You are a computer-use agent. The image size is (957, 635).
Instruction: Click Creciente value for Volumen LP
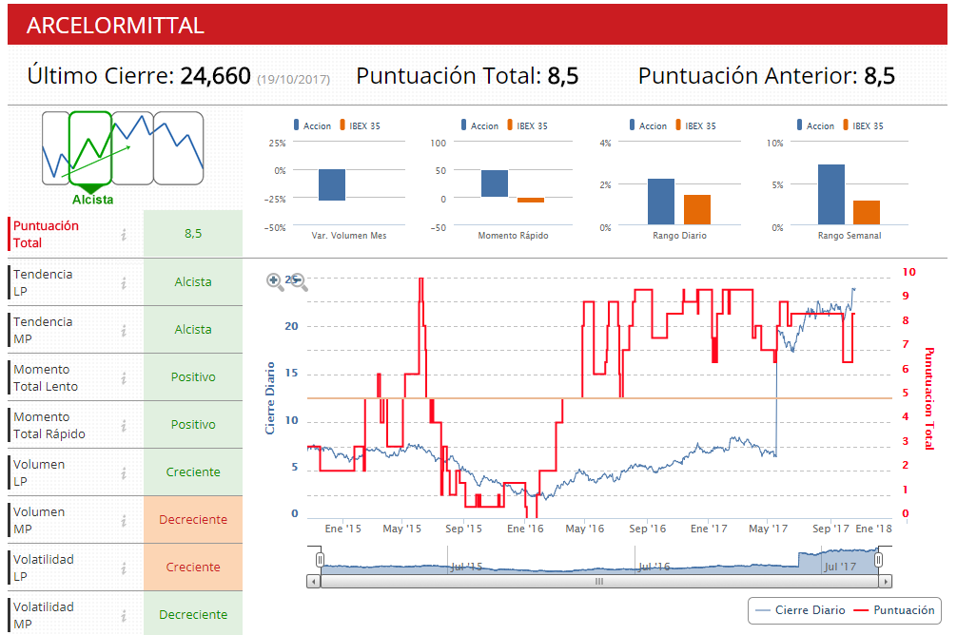point(193,472)
